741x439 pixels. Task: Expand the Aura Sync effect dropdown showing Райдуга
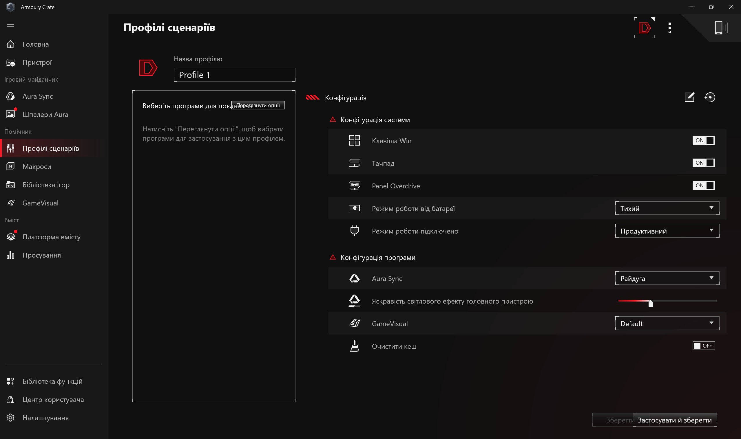[667, 278]
